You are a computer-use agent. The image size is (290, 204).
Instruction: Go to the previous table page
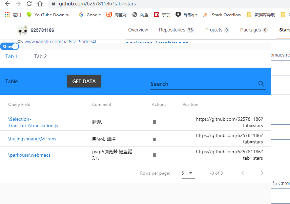click(243, 173)
